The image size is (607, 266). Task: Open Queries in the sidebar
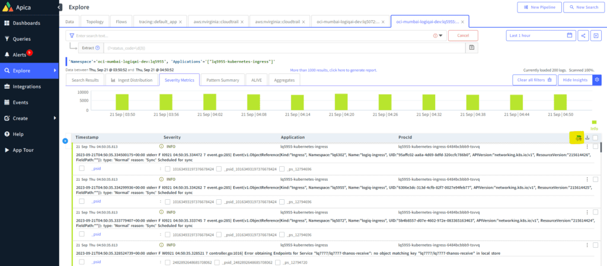(22, 39)
